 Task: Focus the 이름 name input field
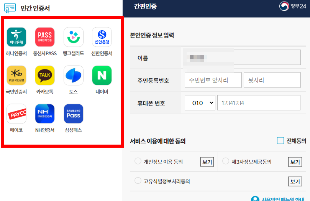243,58
